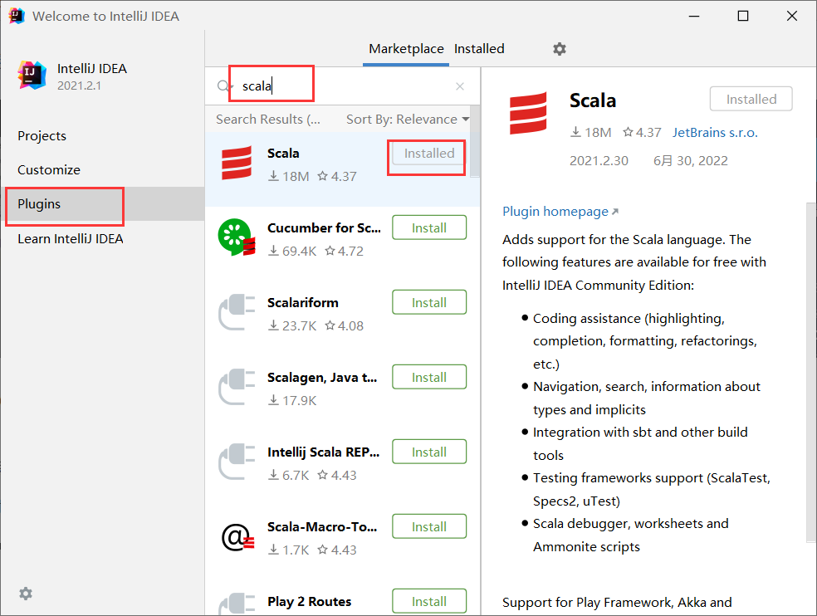
Task: Open options gear at bottom-left of welcome window
Action: point(26,594)
